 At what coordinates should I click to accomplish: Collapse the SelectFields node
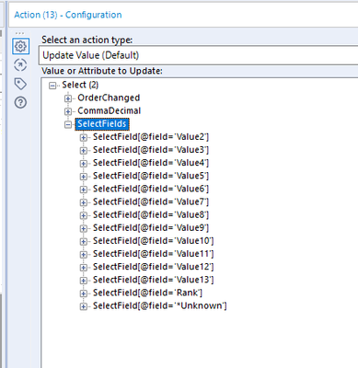tap(68, 124)
